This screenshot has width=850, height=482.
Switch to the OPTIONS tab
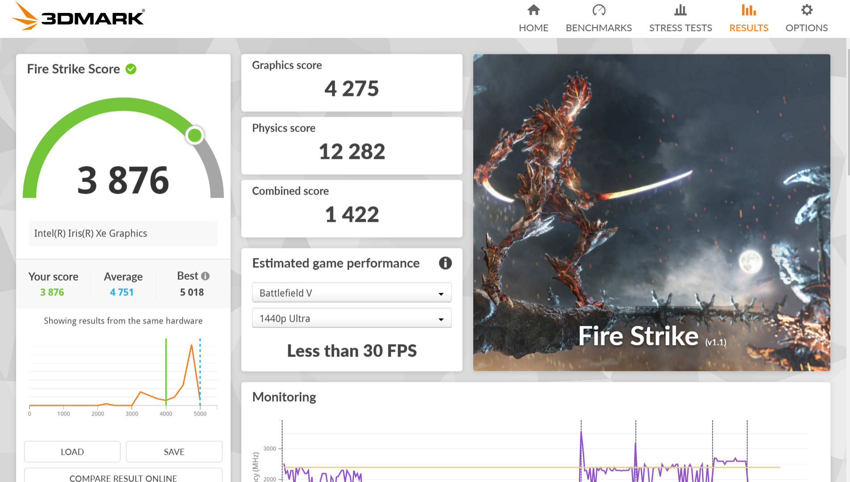807,28
